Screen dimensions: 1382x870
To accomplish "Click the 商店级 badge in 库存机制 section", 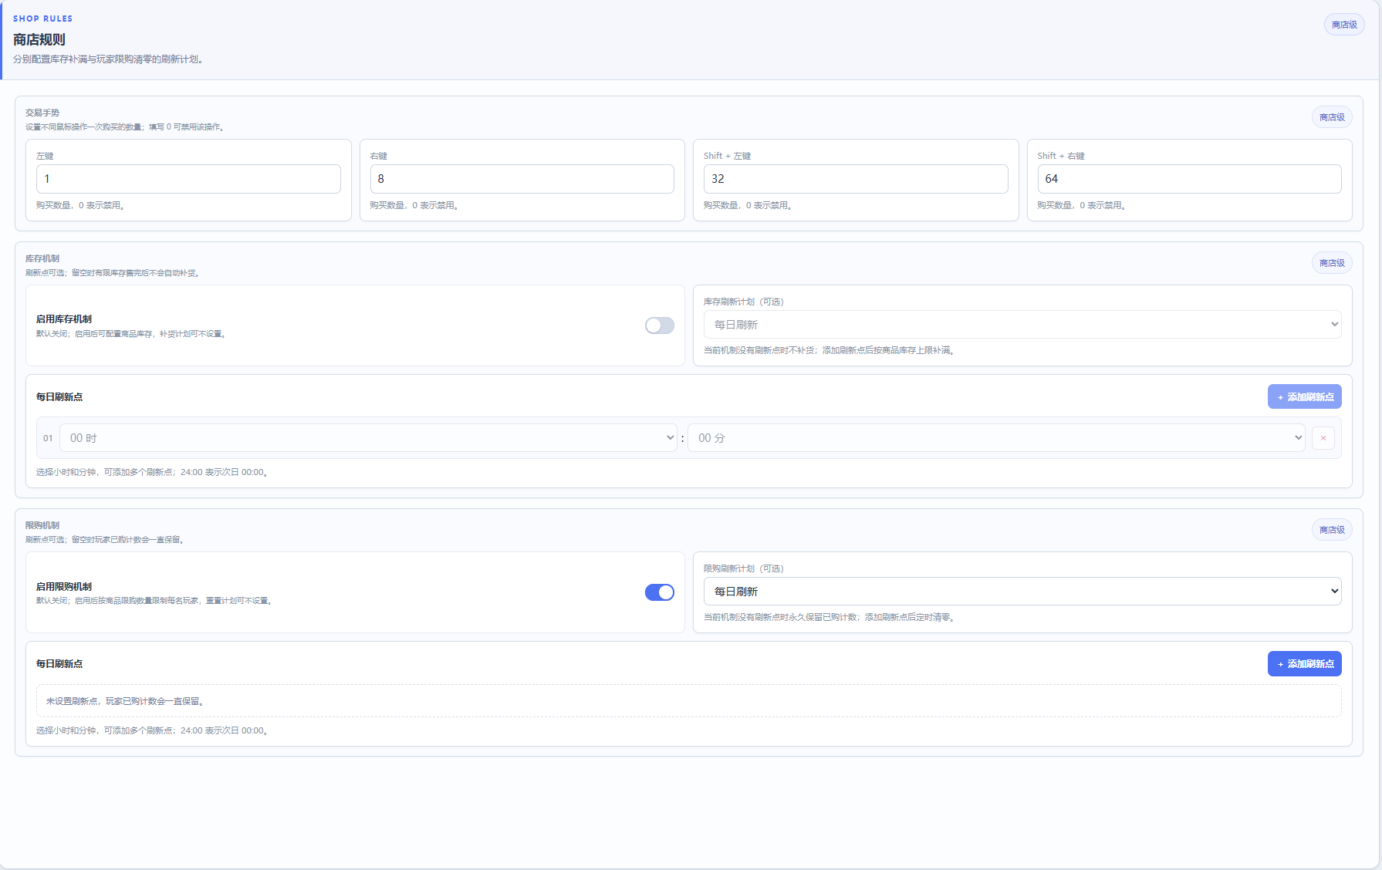I will coord(1332,263).
